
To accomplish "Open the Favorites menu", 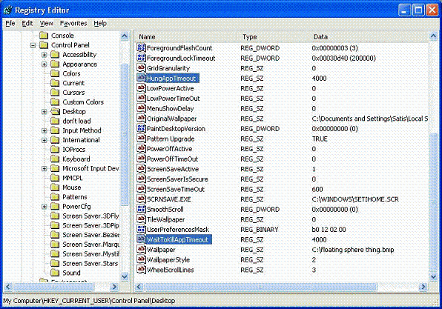I will point(73,24).
